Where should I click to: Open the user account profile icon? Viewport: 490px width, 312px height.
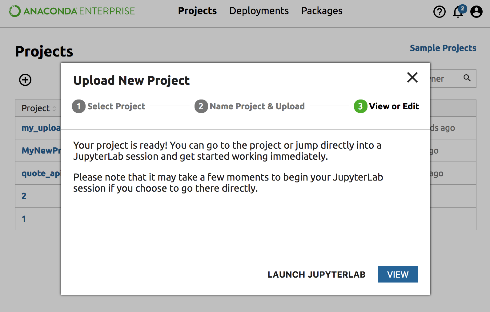pyautogui.click(x=476, y=12)
